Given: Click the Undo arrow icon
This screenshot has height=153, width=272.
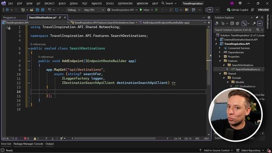Looking at the screenshot, I should (49, 10).
